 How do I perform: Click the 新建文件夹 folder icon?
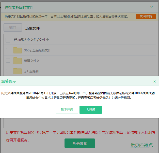click(x=18, y=61)
